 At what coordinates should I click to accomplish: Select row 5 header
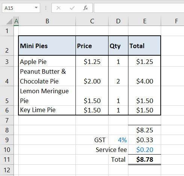(7, 96)
